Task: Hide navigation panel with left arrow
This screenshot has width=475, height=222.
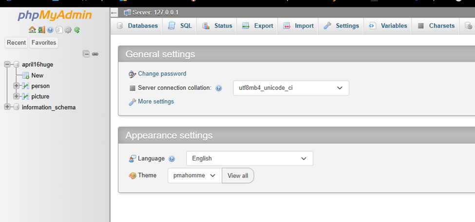Action: 114,13
